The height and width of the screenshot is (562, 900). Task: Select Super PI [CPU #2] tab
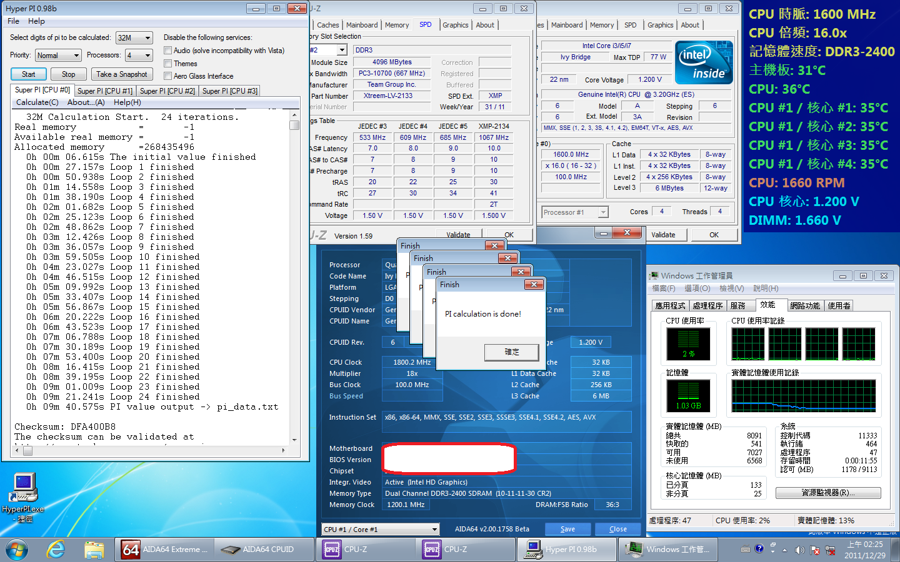point(167,91)
